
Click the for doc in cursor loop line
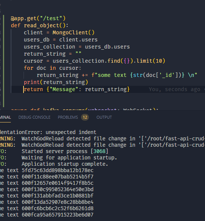click(x=53, y=68)
